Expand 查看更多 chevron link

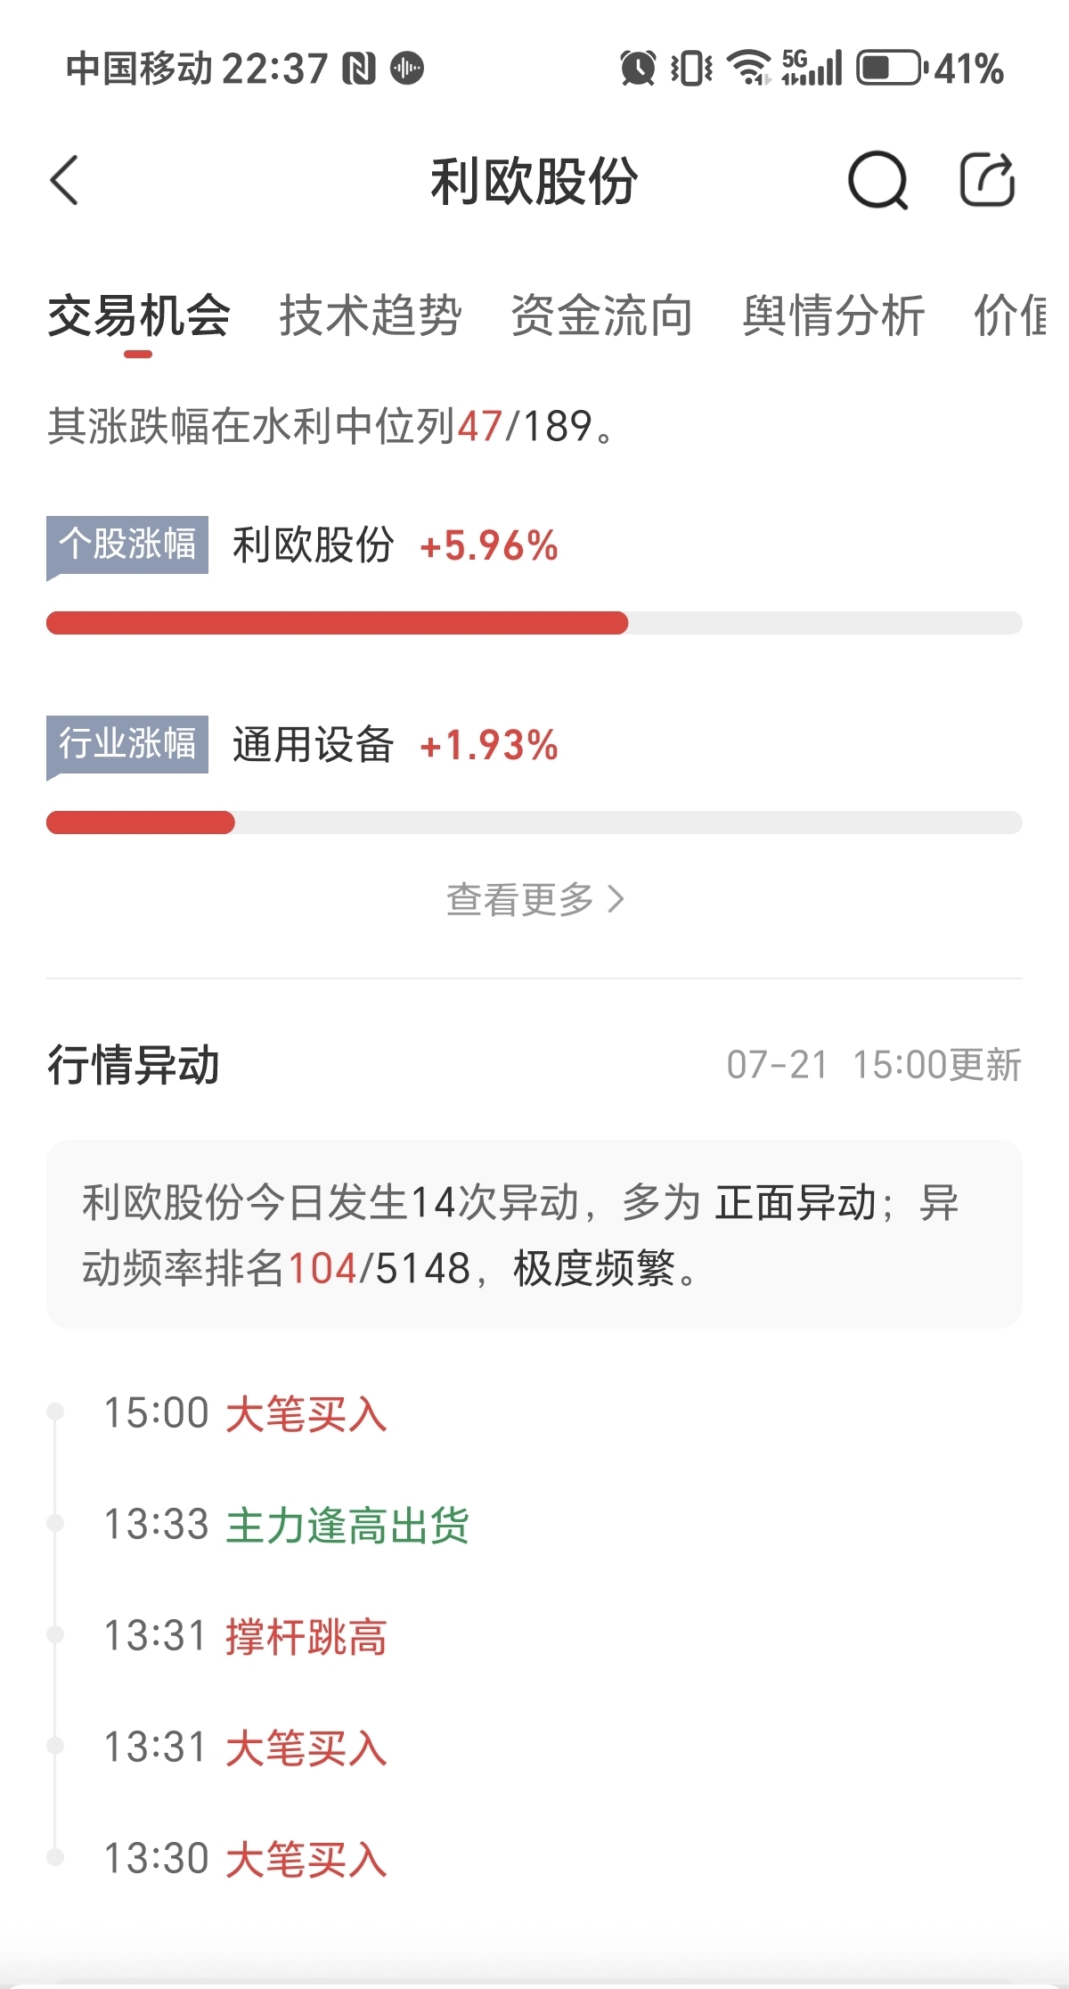coord(535,899)
